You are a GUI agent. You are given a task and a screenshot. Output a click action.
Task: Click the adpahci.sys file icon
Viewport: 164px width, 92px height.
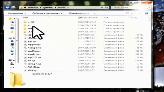point(25,54)
